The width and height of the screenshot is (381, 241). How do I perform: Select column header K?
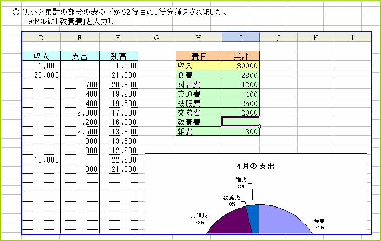(316, 37)
